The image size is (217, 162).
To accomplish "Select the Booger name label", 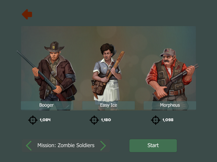I will [47, 105].
